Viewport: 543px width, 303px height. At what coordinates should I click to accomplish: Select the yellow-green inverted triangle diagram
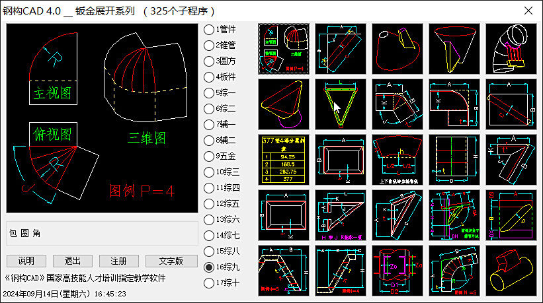pyautogui.click(x=340, y=104)
